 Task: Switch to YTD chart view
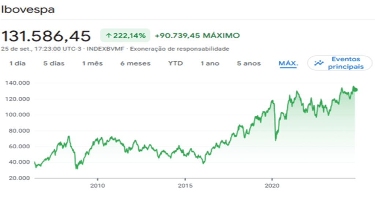tap(175, 63)
